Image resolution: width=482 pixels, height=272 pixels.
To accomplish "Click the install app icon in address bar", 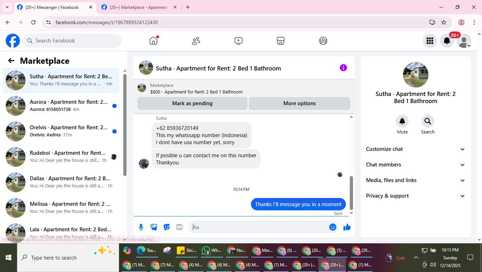I will [x=432, y=22].
